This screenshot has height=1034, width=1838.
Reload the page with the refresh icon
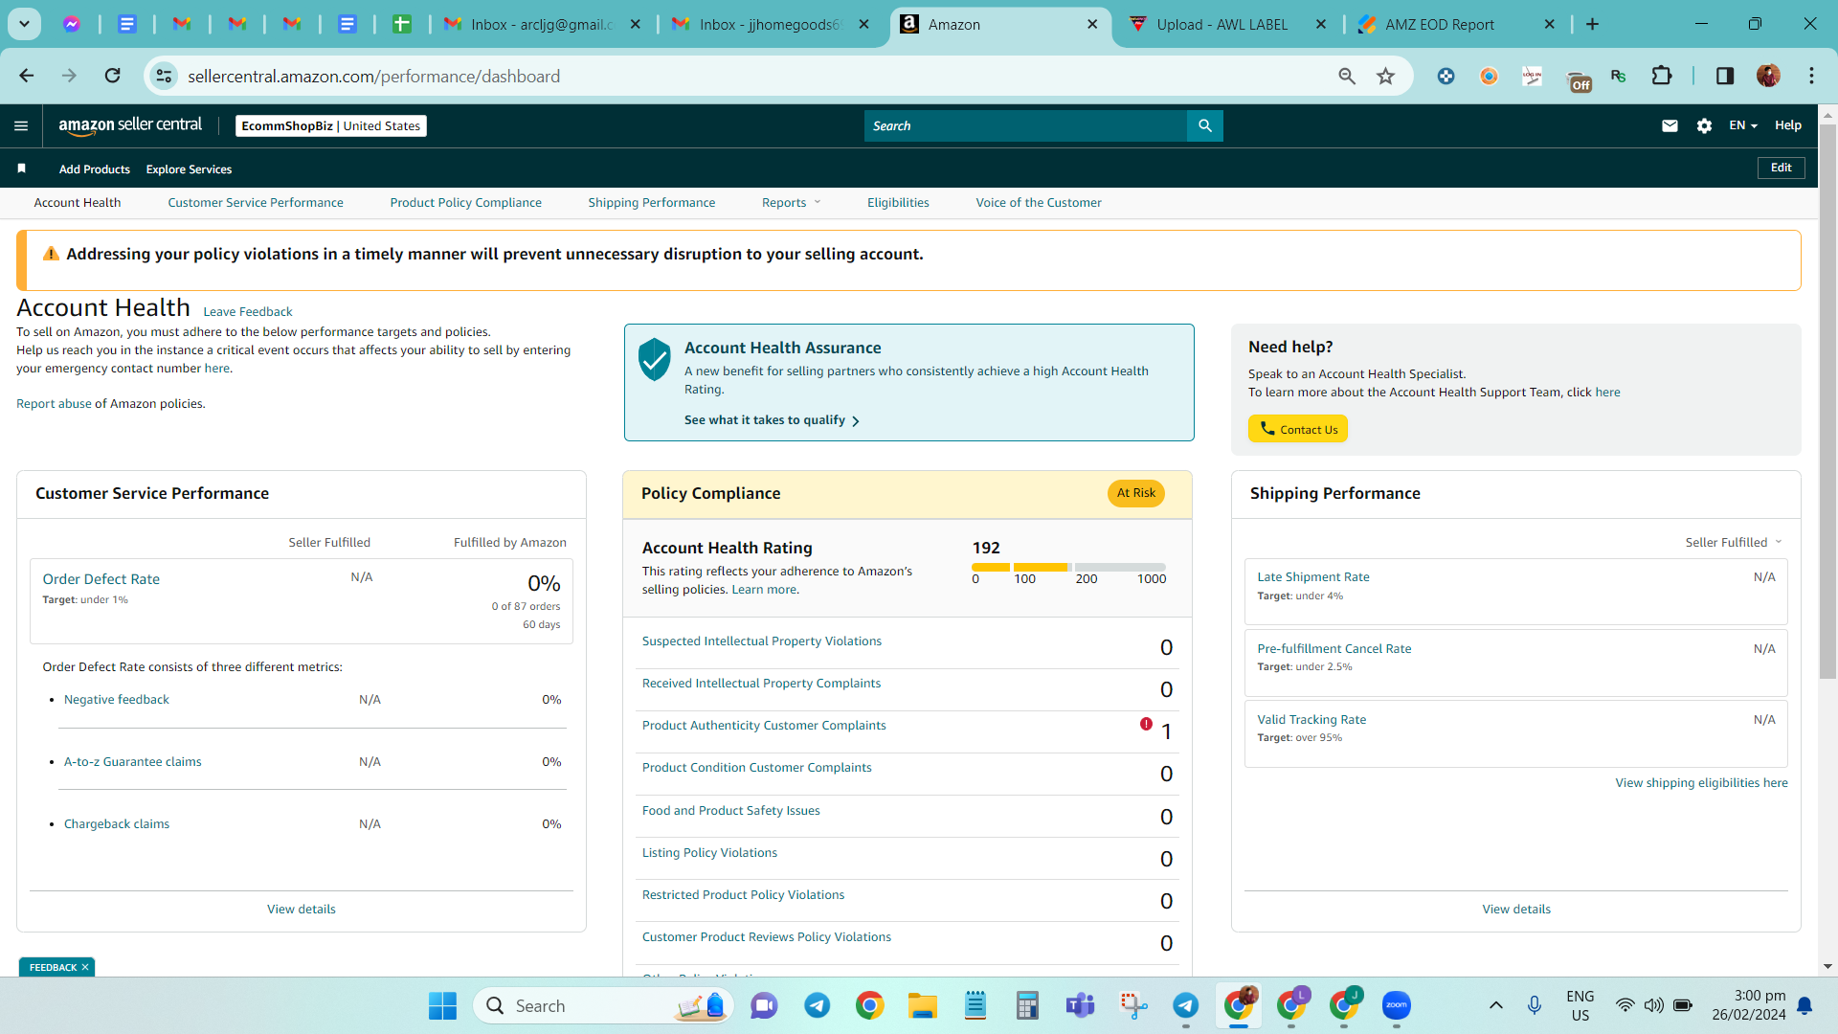113,76
